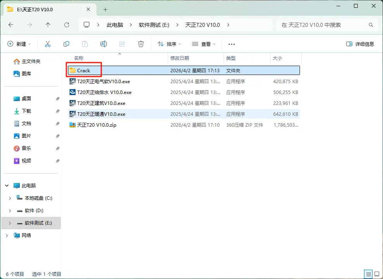383x279 pixels.
Task: Open 视频 videos in sidebar
Action: click(x=23, y=160)
